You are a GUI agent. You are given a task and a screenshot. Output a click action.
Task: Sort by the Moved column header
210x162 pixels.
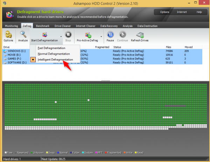click(x=189, y=47)
